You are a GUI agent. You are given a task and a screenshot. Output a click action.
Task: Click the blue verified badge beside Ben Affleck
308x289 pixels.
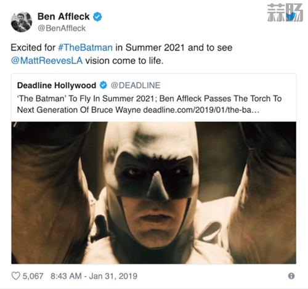point(97,17)
